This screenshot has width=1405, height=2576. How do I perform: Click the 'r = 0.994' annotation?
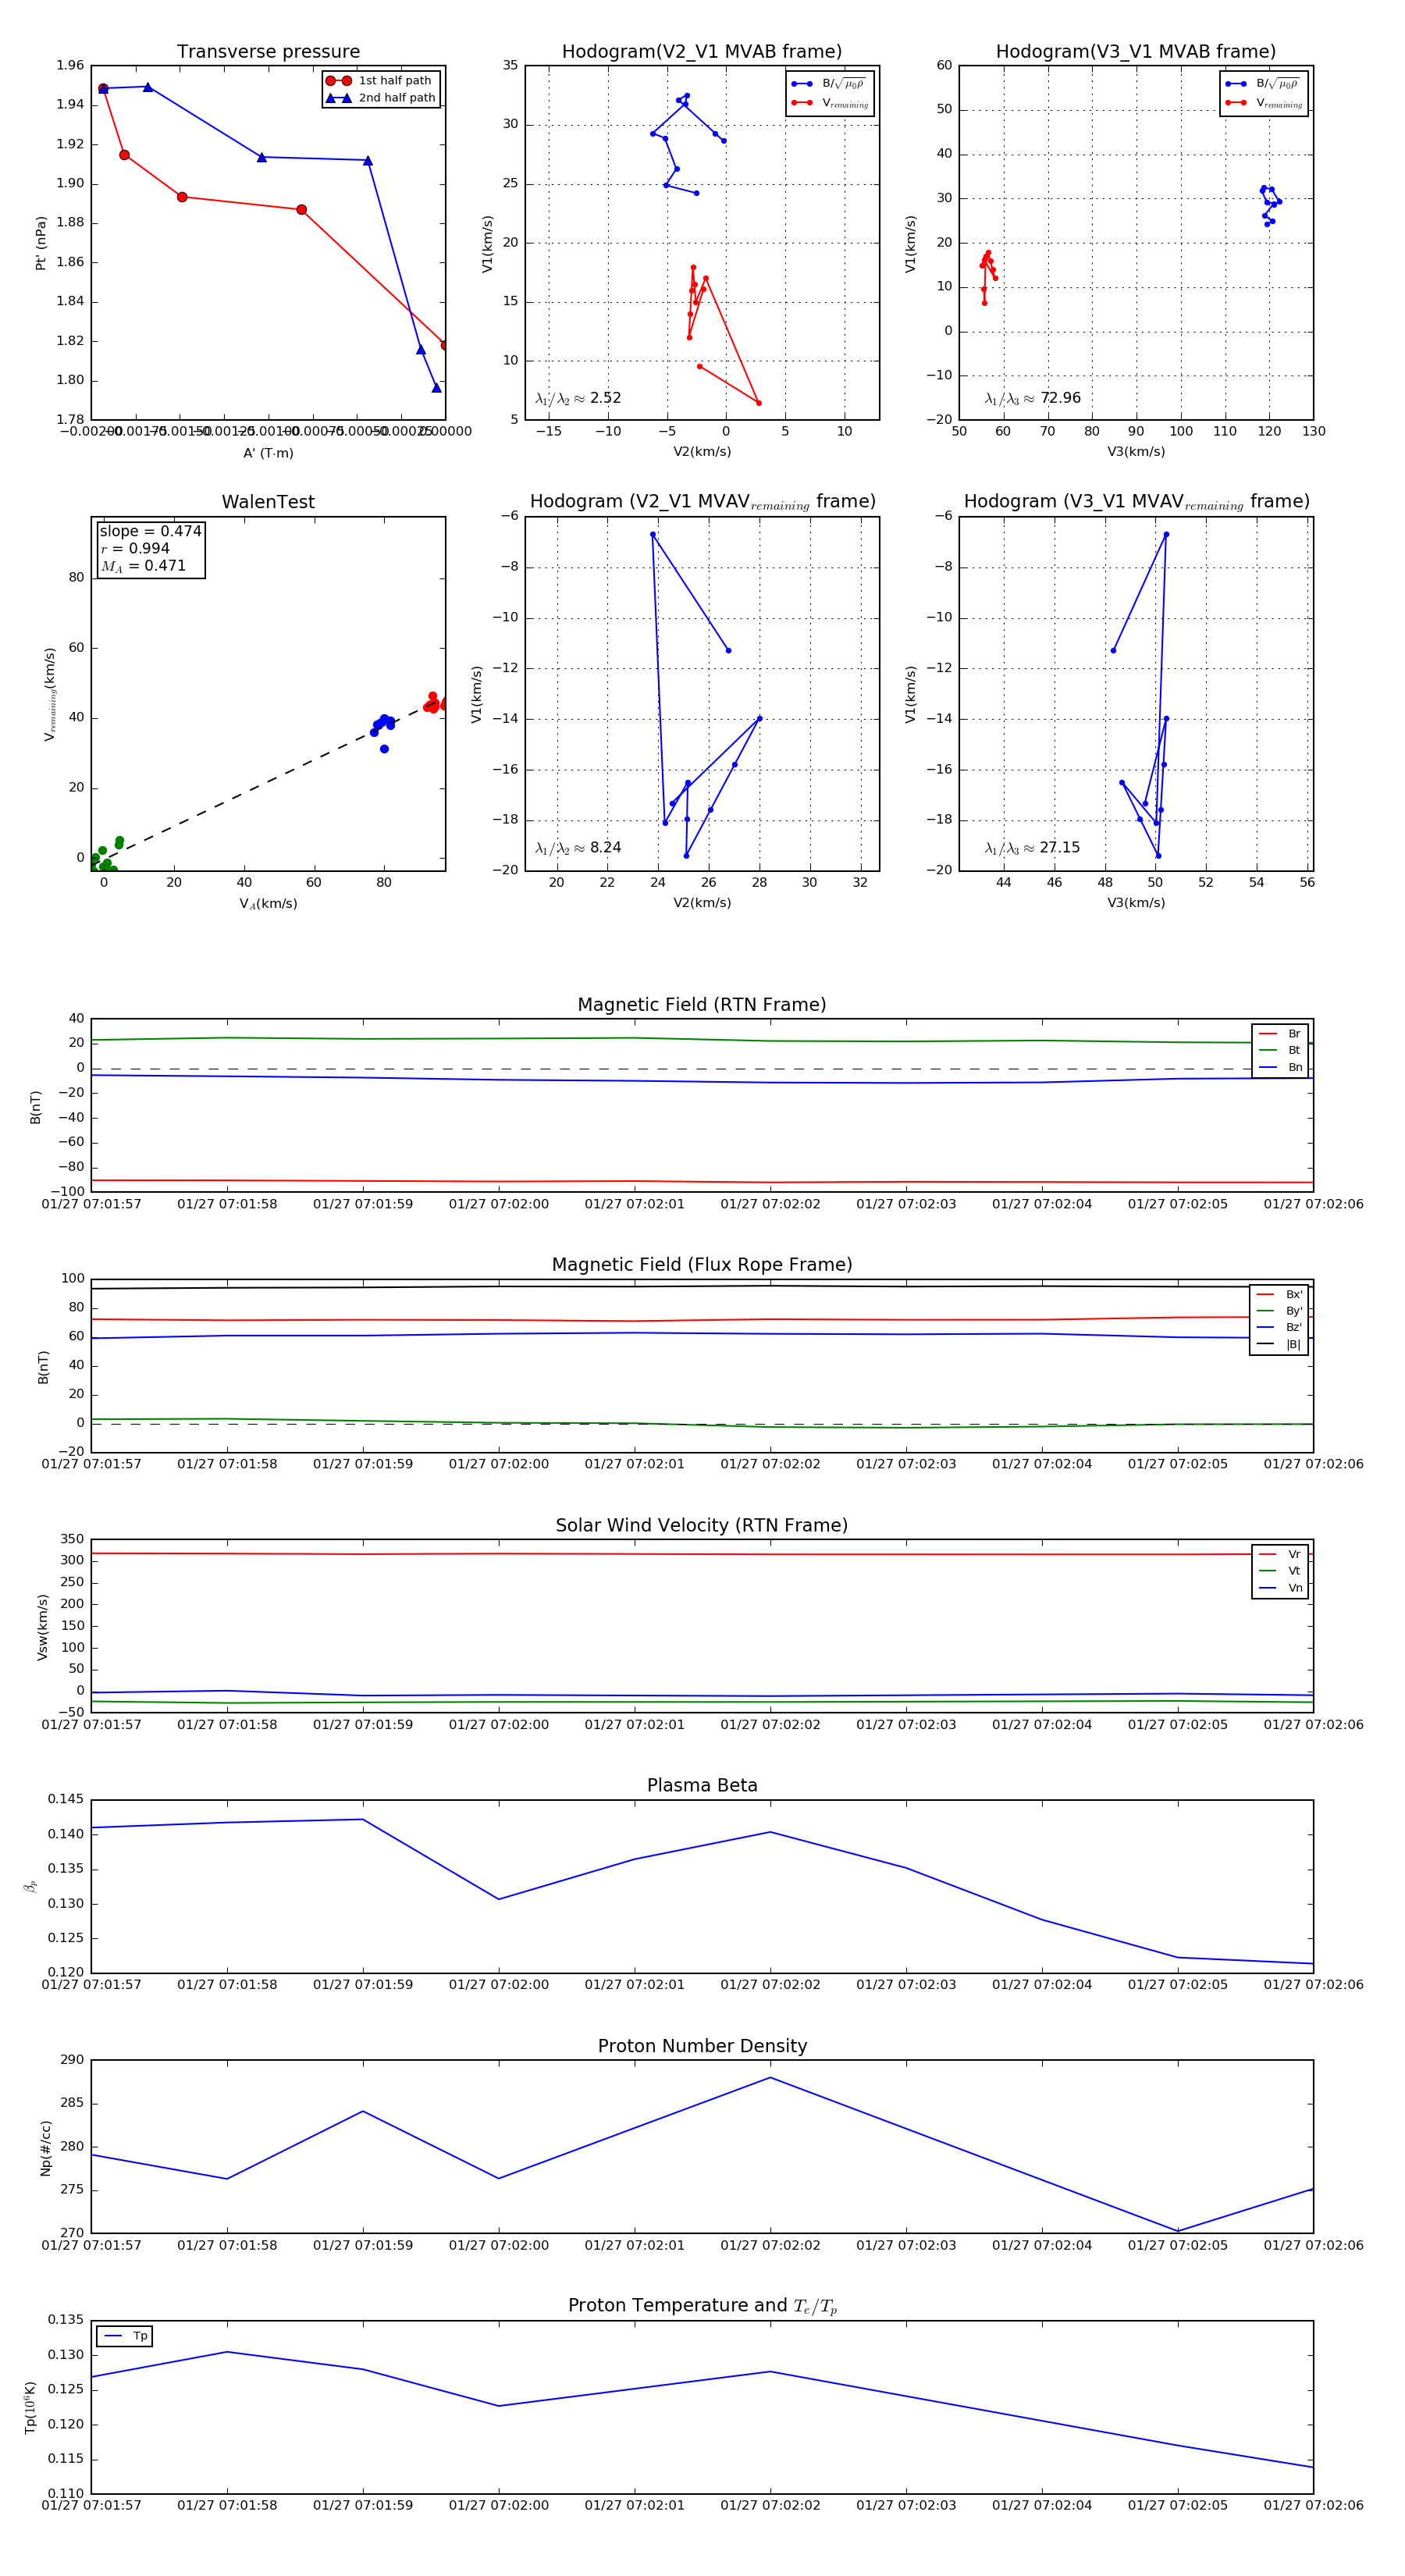click(x=135, y=548)
